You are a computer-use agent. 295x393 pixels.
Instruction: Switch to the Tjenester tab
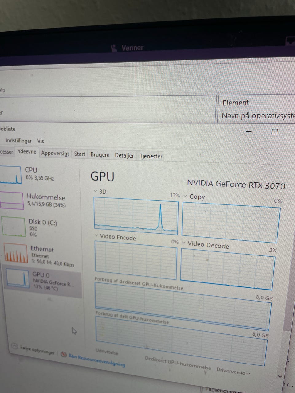point(151,156)
